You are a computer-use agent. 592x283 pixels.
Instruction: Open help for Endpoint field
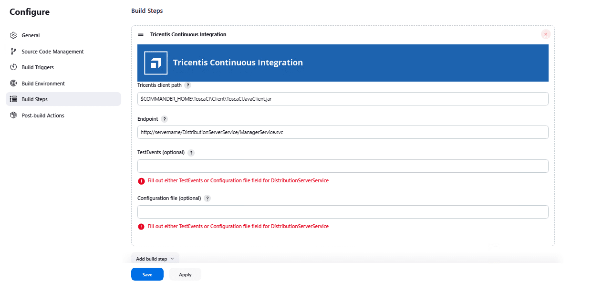click(165, 119)
